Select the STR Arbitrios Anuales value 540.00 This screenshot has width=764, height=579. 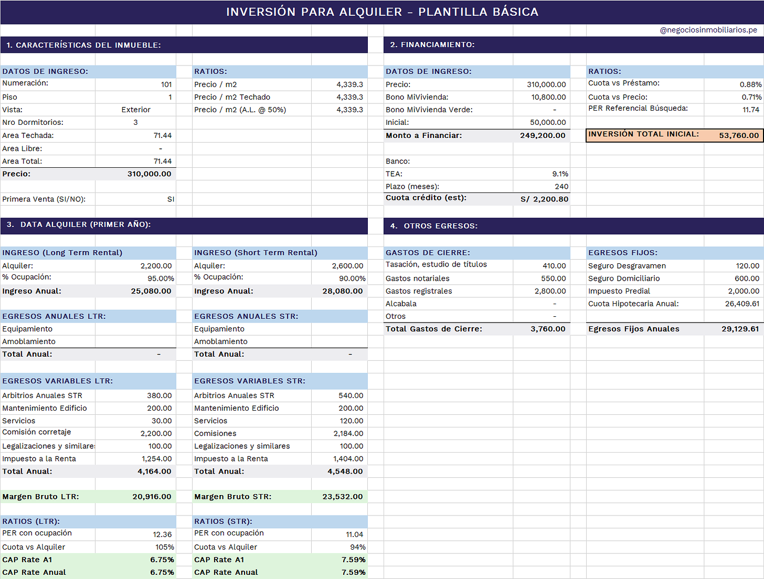339,395
